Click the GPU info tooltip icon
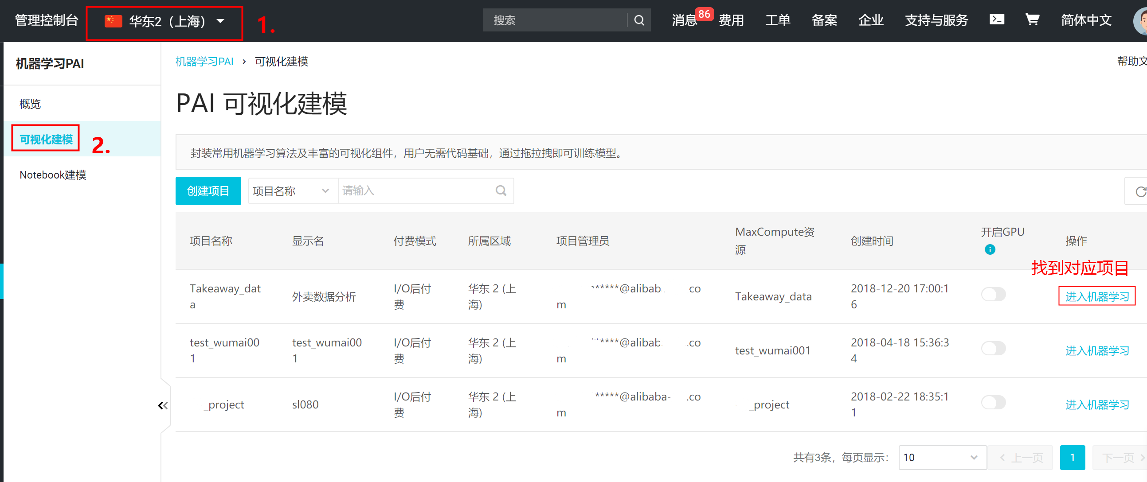This screenshot has height=482, width=1147. (989, 249)
